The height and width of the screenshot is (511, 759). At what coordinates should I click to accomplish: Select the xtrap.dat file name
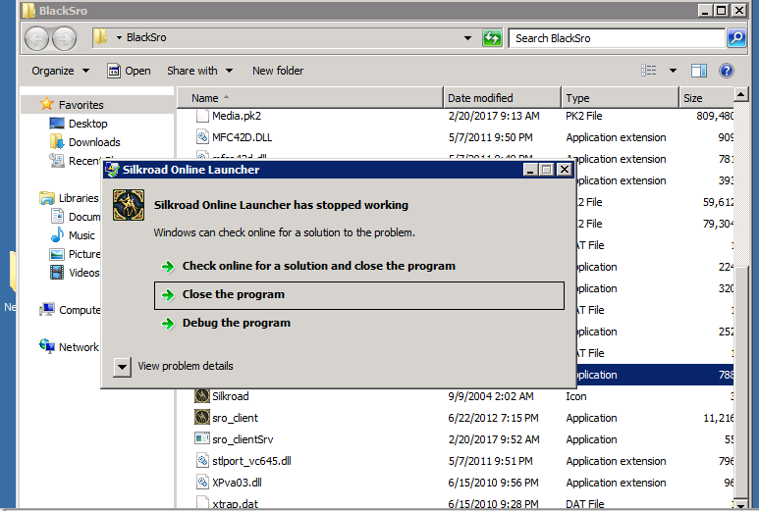coord(235,504)
